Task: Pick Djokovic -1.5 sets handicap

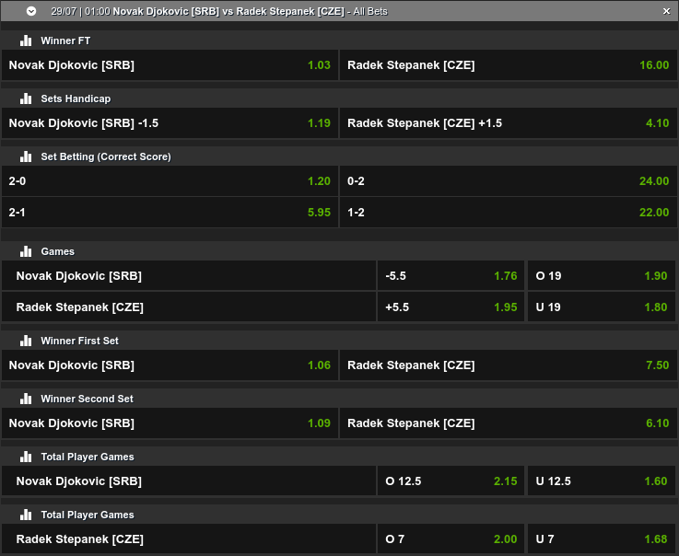Action: [170, 123]
